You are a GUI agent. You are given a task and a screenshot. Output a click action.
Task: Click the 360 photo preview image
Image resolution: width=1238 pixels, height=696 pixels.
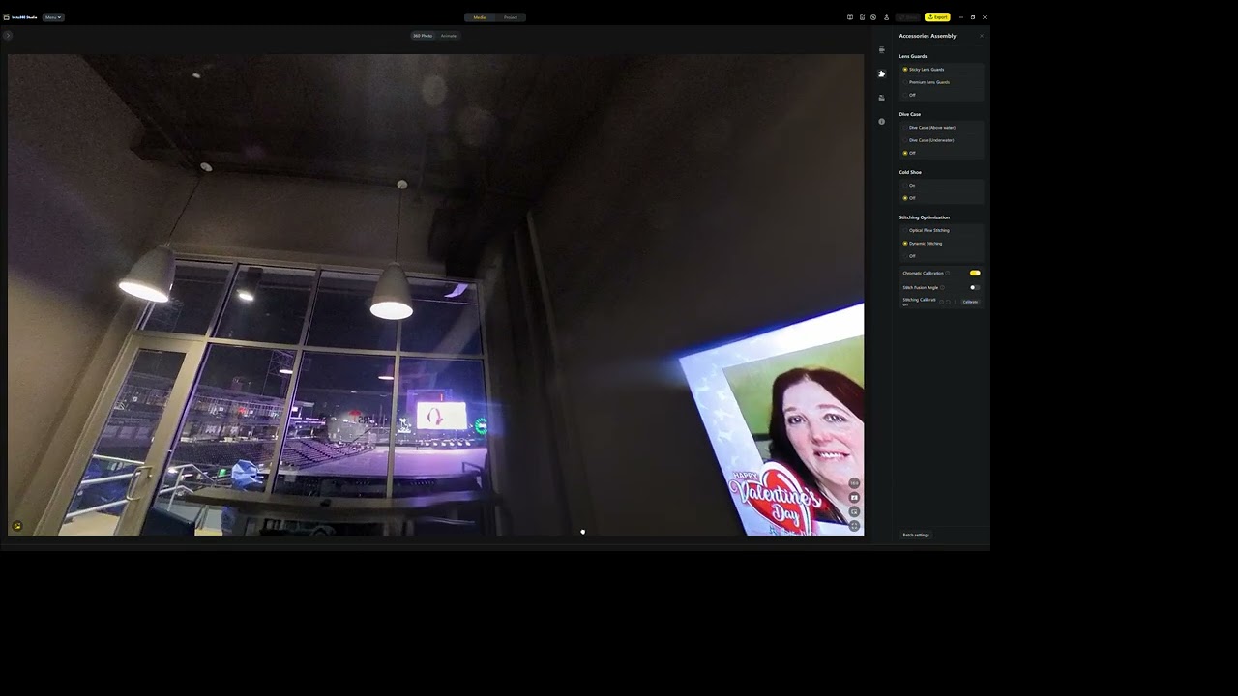[x=435, y=295]
